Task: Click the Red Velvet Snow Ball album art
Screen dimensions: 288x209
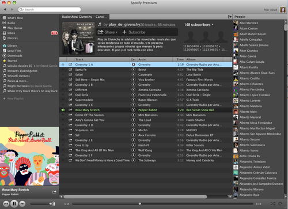Action: click(29, 156)
